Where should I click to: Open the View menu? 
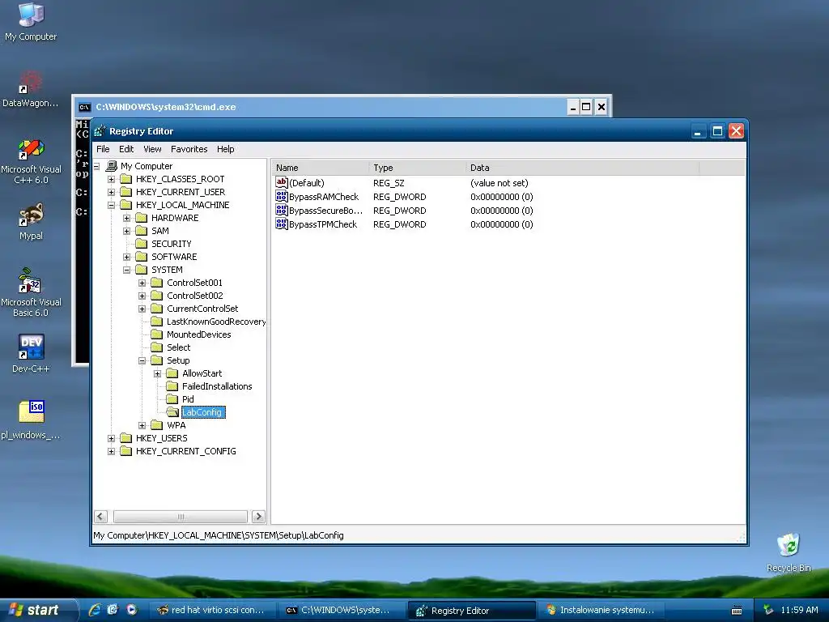pos(152,149)
